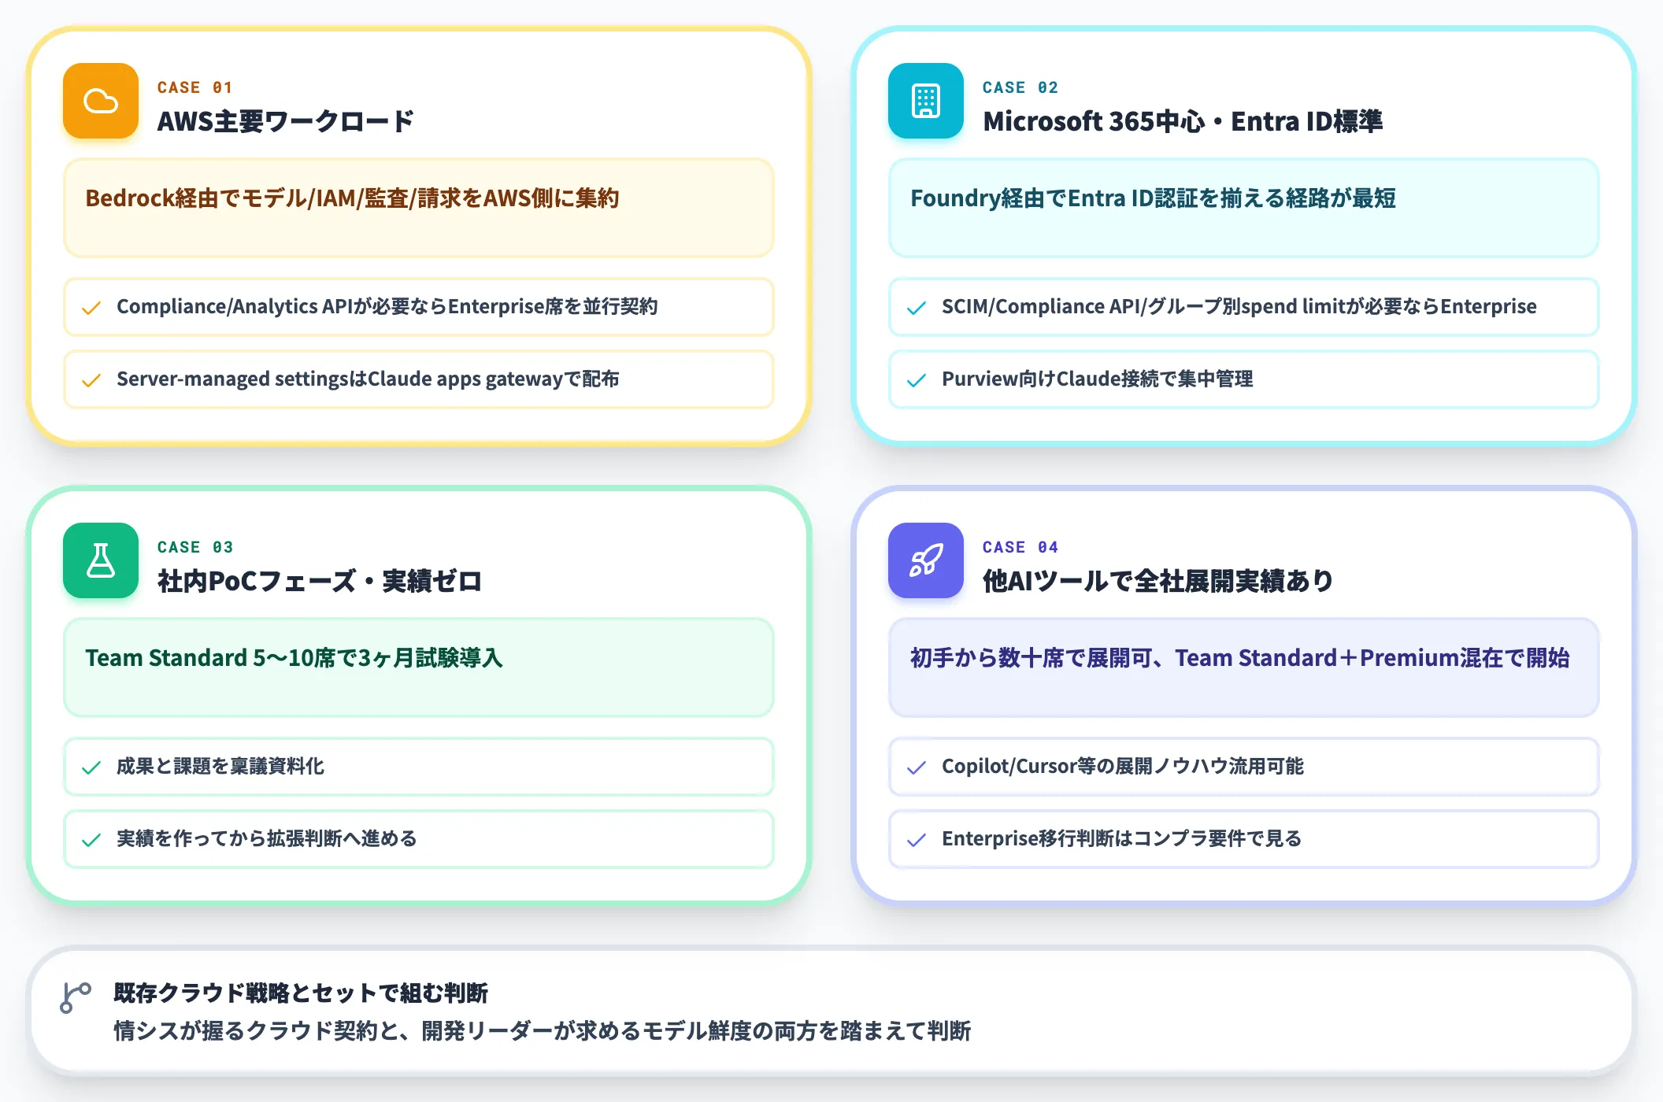Click the 他AIツールで全社展開実績あり heading

point(1158,581)
